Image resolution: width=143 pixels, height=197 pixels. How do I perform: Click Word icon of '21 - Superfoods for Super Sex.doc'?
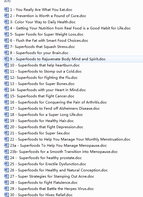(x=6, y=133)
